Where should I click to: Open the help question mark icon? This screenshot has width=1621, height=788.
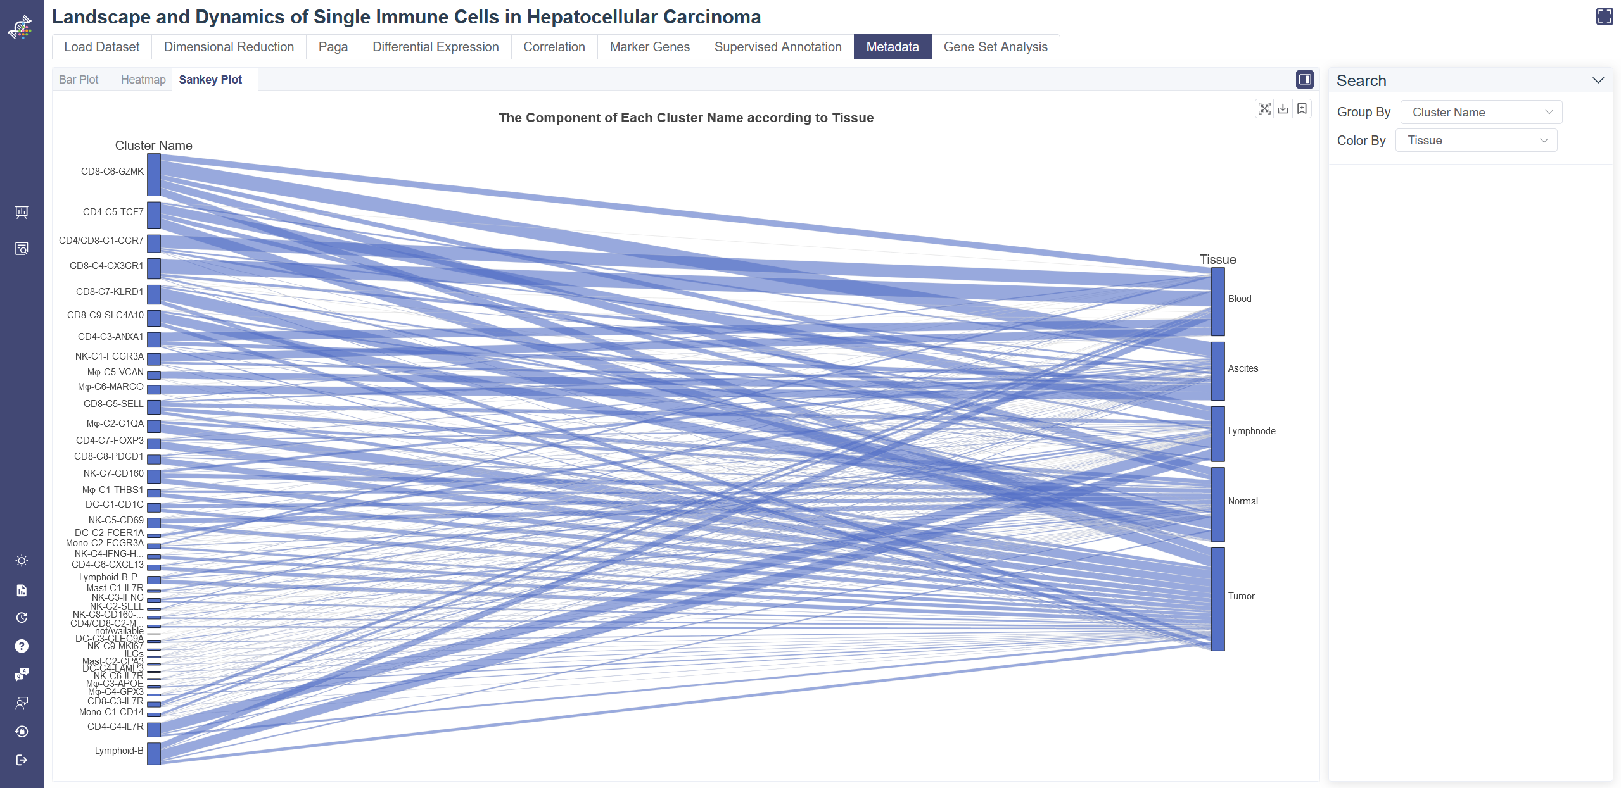pyautogui.click(x=22, y=646)
